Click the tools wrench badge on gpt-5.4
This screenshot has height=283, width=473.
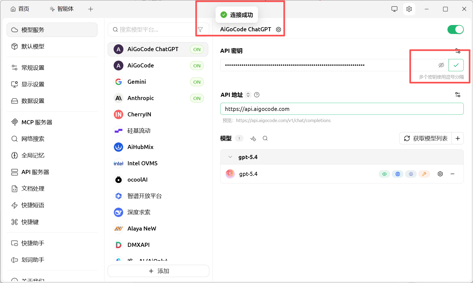point(424,174)
